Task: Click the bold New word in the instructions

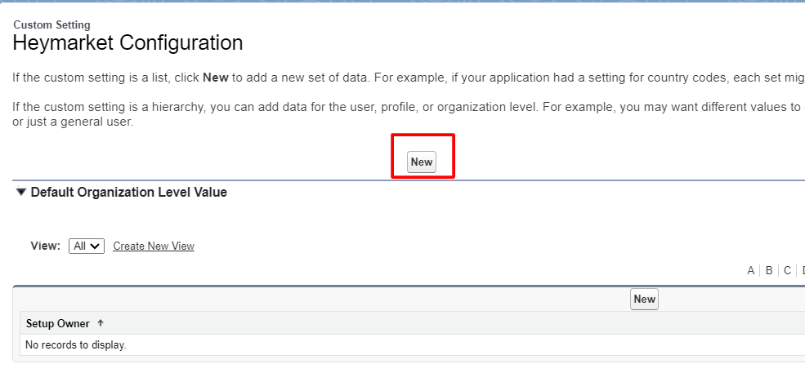Action: point(216,78)
